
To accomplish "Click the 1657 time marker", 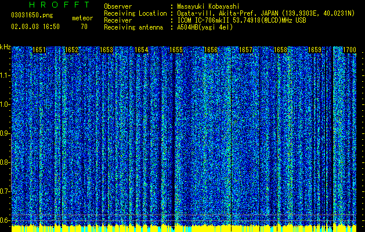I will click(x=245, y=50).
